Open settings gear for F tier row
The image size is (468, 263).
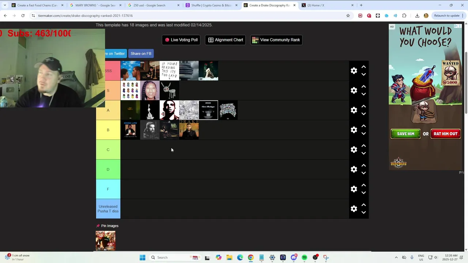[354, 189]
